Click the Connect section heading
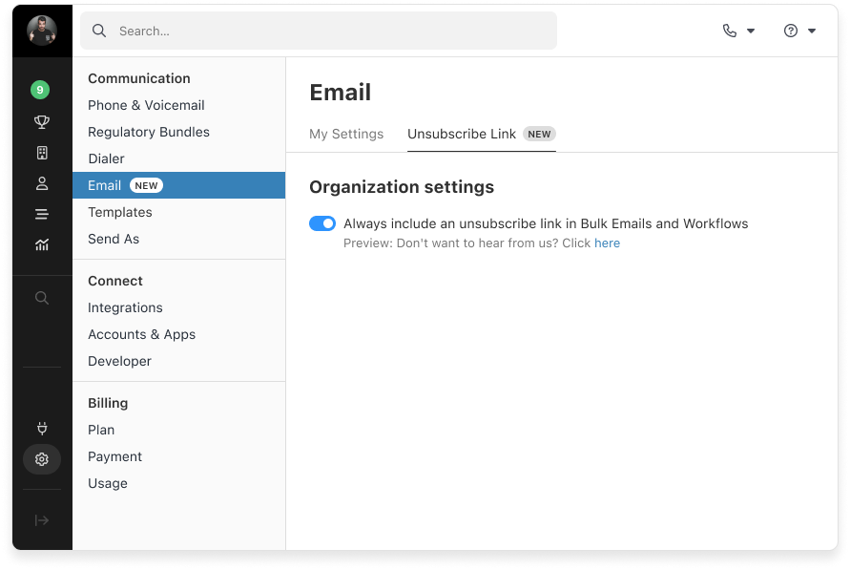Viewport: 850px width, 570px height. tap(115, 281)
